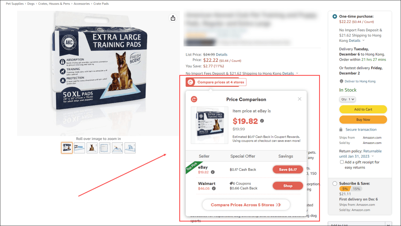Expand shipping Details chevron in buy box
The width and height of the screenshot is (401, 226).
tap(363, 40)
